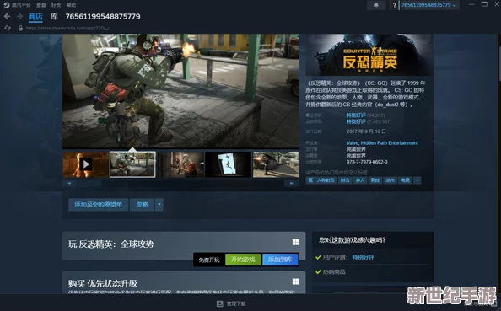Expand the dropdown arrow next to 忽略
The image size is (501, 311).
(x=159, y=204)
